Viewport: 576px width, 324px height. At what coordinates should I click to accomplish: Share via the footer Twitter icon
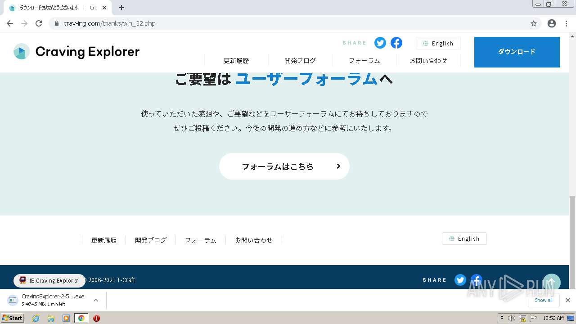click(460, 280)
